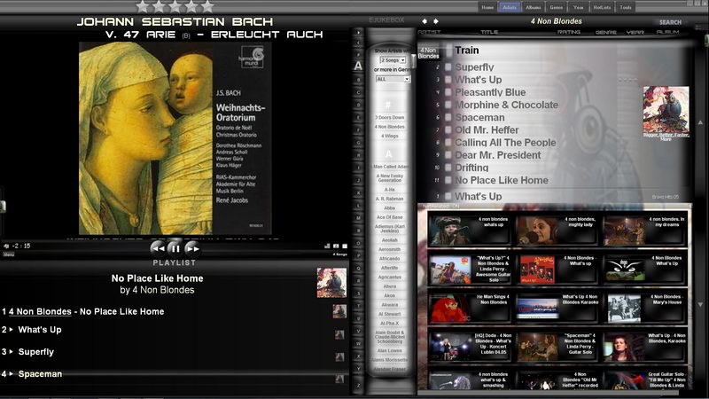Open the Tools tab

pos(626,7)
